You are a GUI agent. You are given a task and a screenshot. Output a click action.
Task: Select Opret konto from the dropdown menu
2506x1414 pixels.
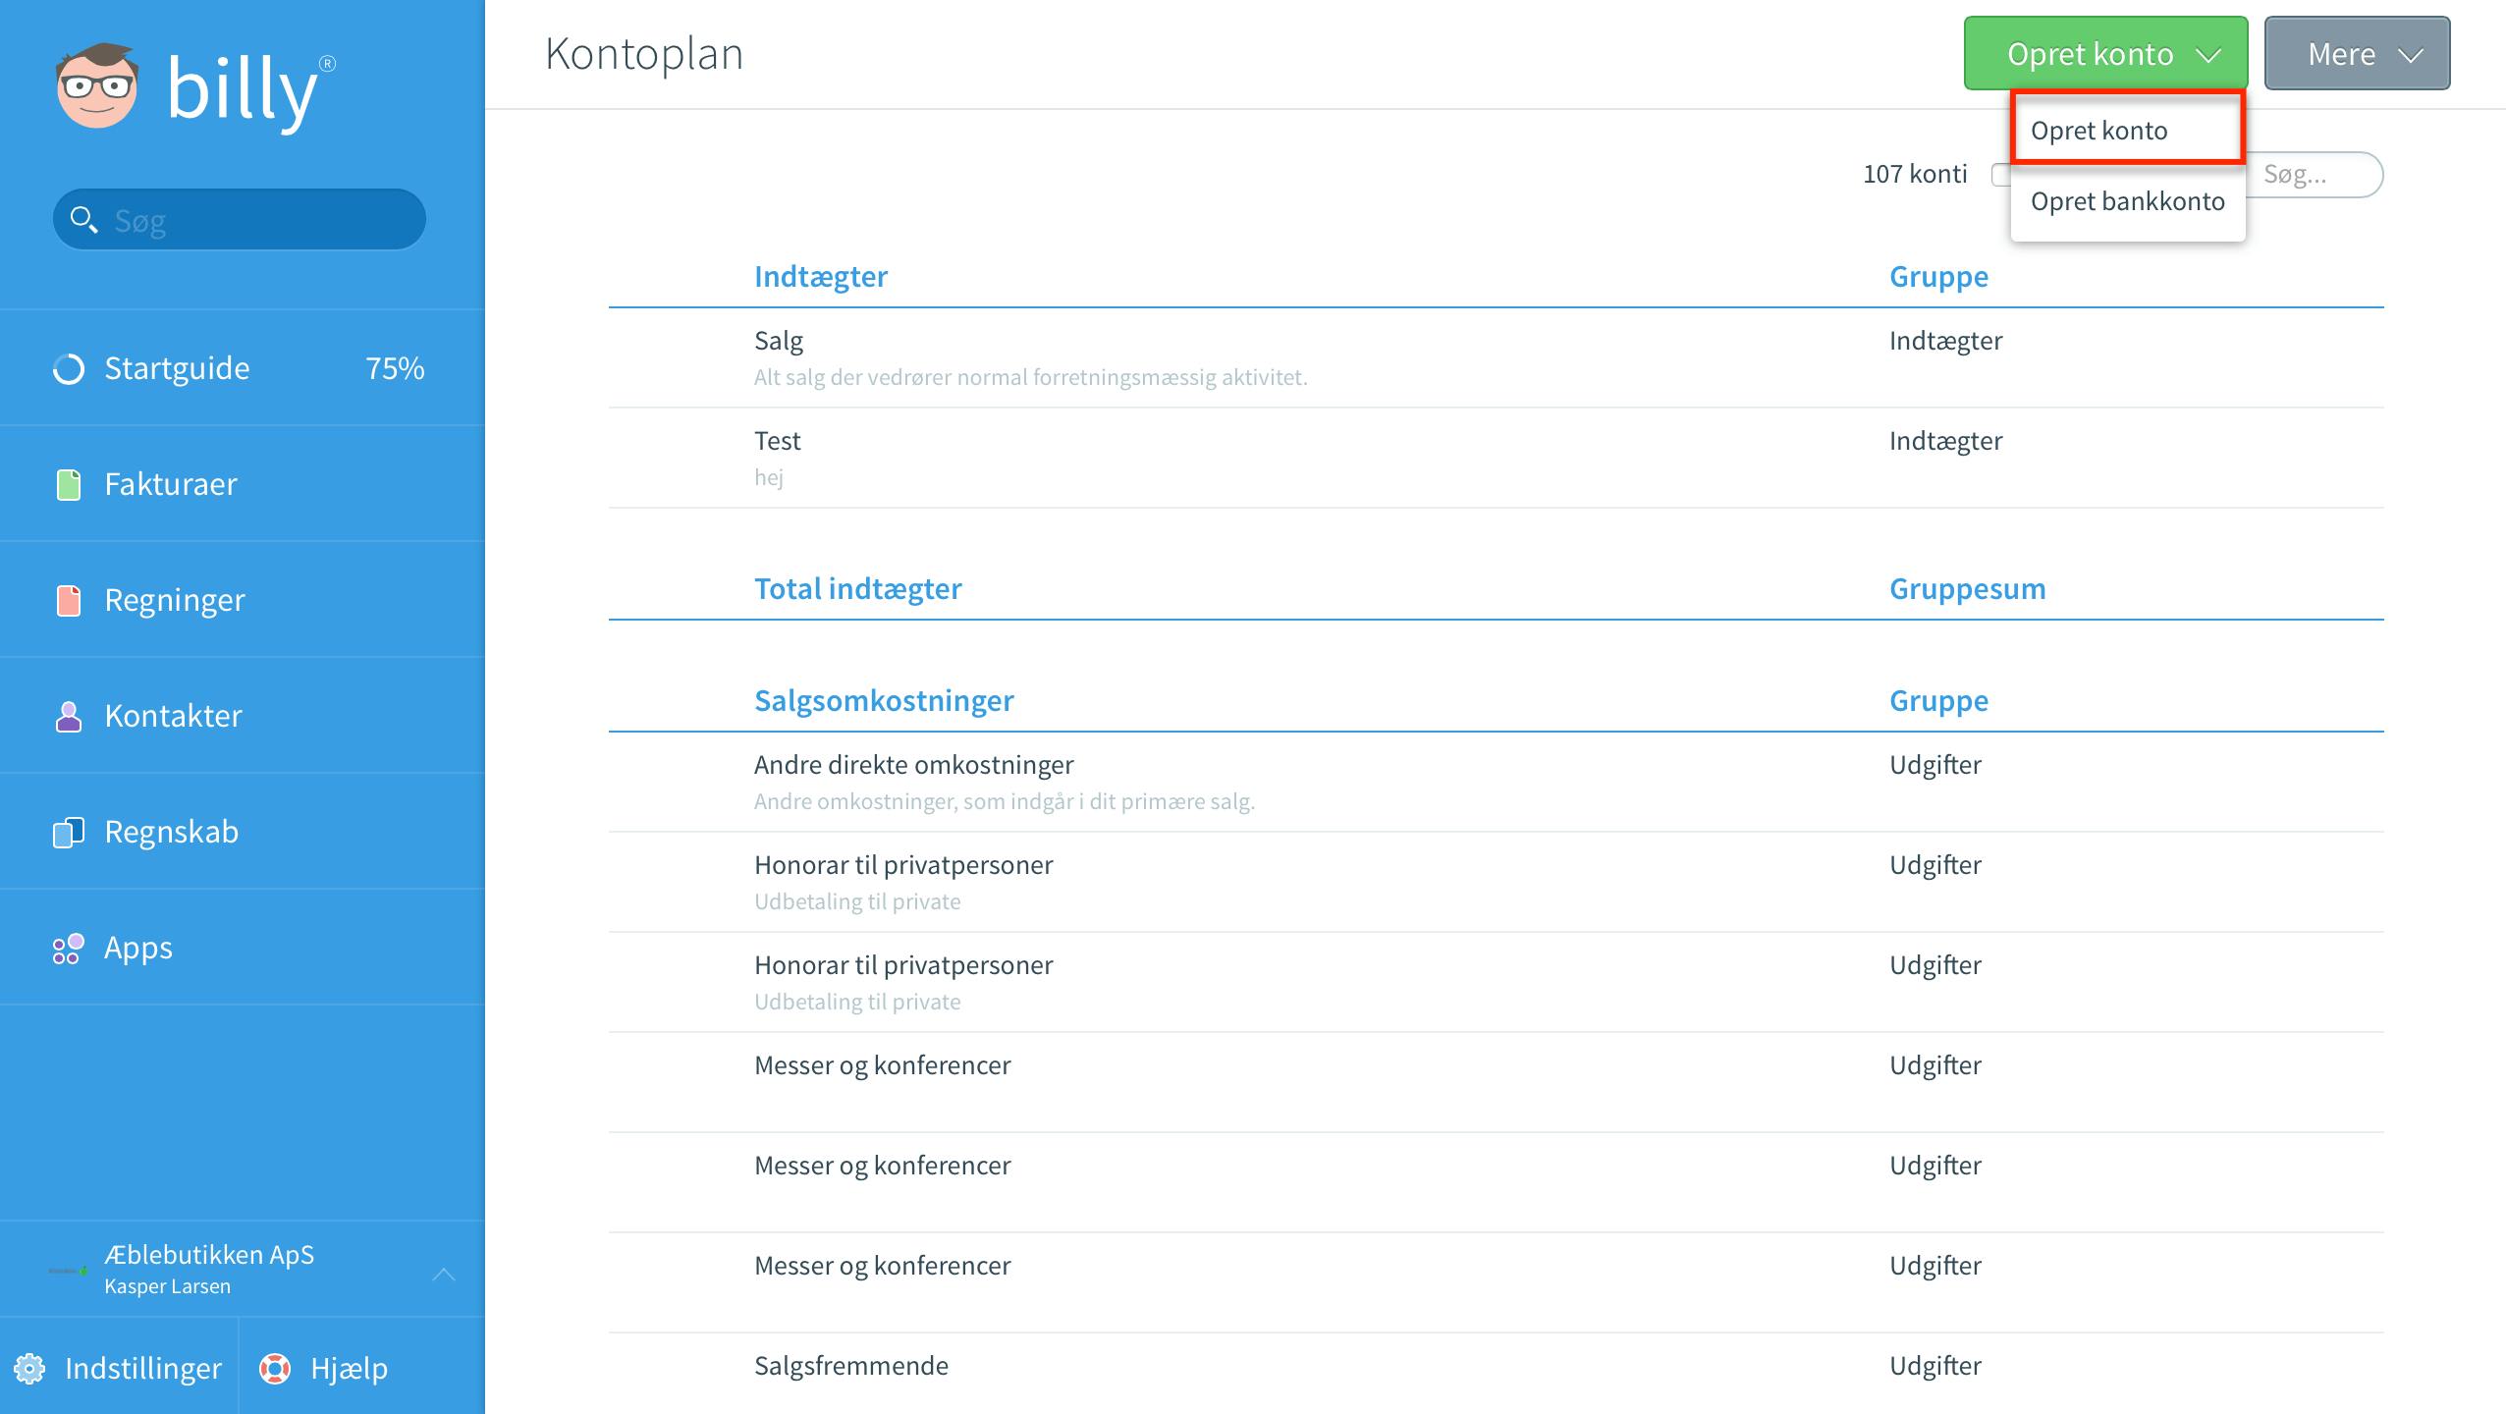click(x=2127, y=130)
